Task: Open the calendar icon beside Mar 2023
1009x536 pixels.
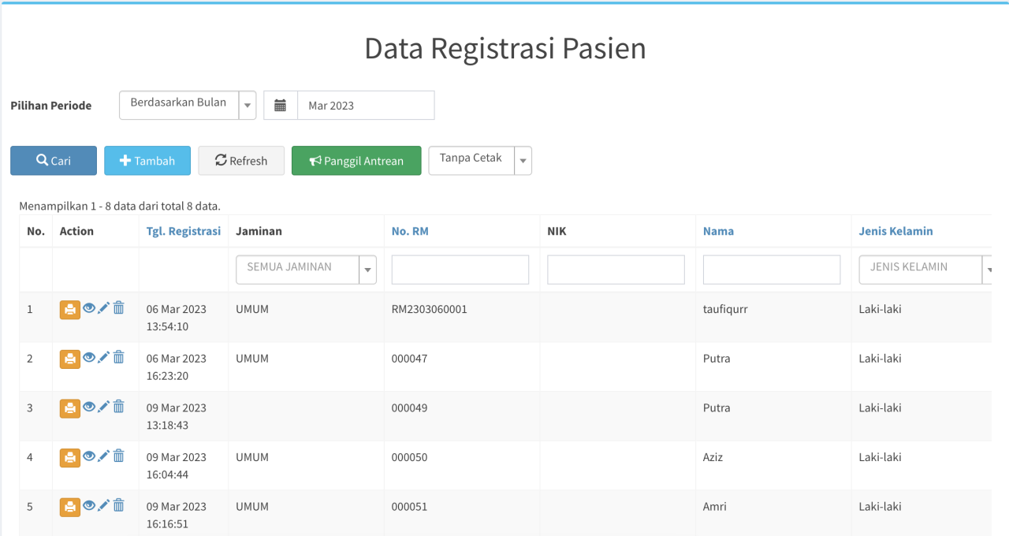Action: [x=281, y=106]
